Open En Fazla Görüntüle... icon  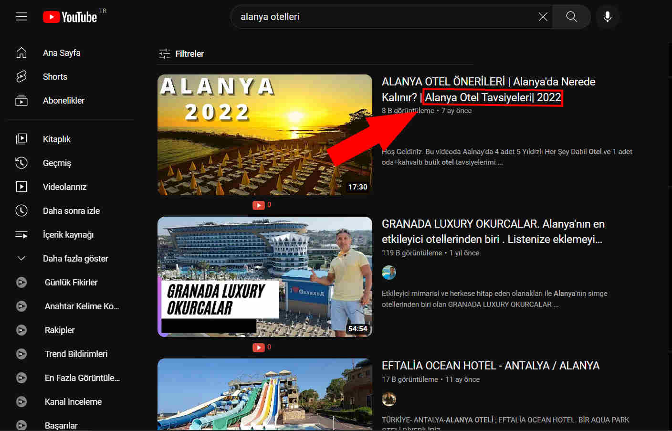pyautogui.click(x=21, y=378)
